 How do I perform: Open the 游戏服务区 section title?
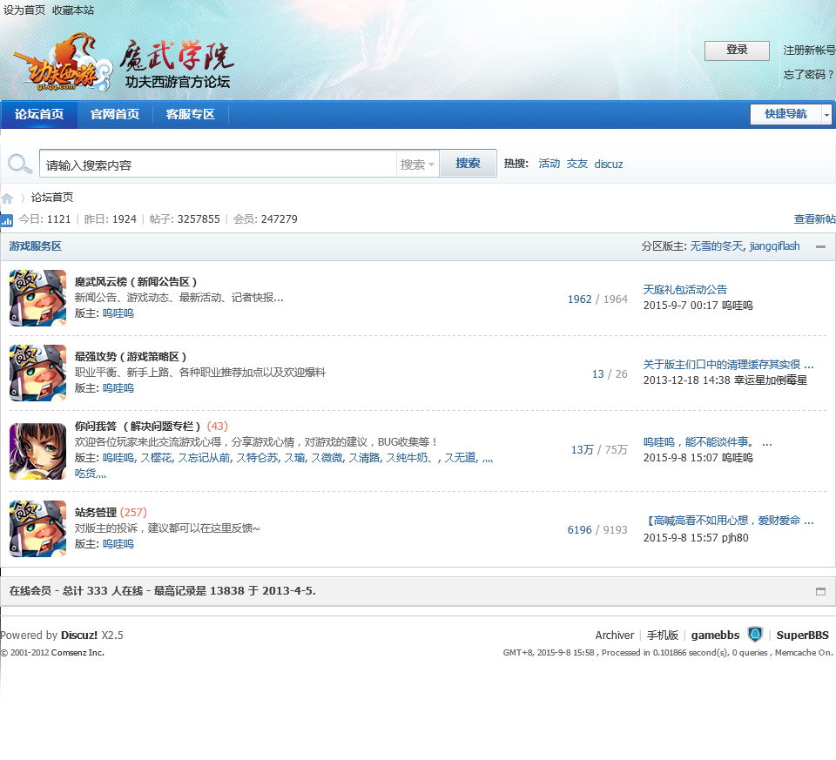[35, 246]
